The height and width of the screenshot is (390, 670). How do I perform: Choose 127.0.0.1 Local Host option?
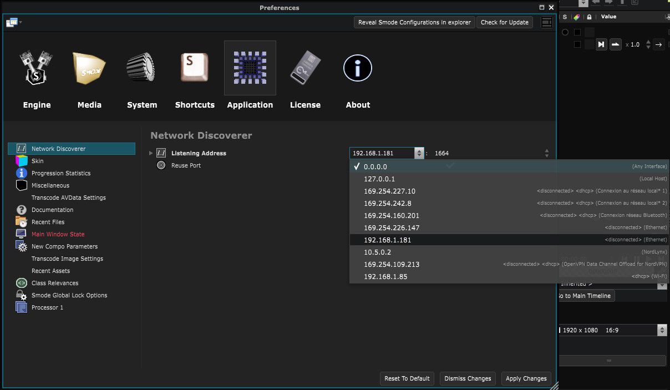[x=510, y=179]
